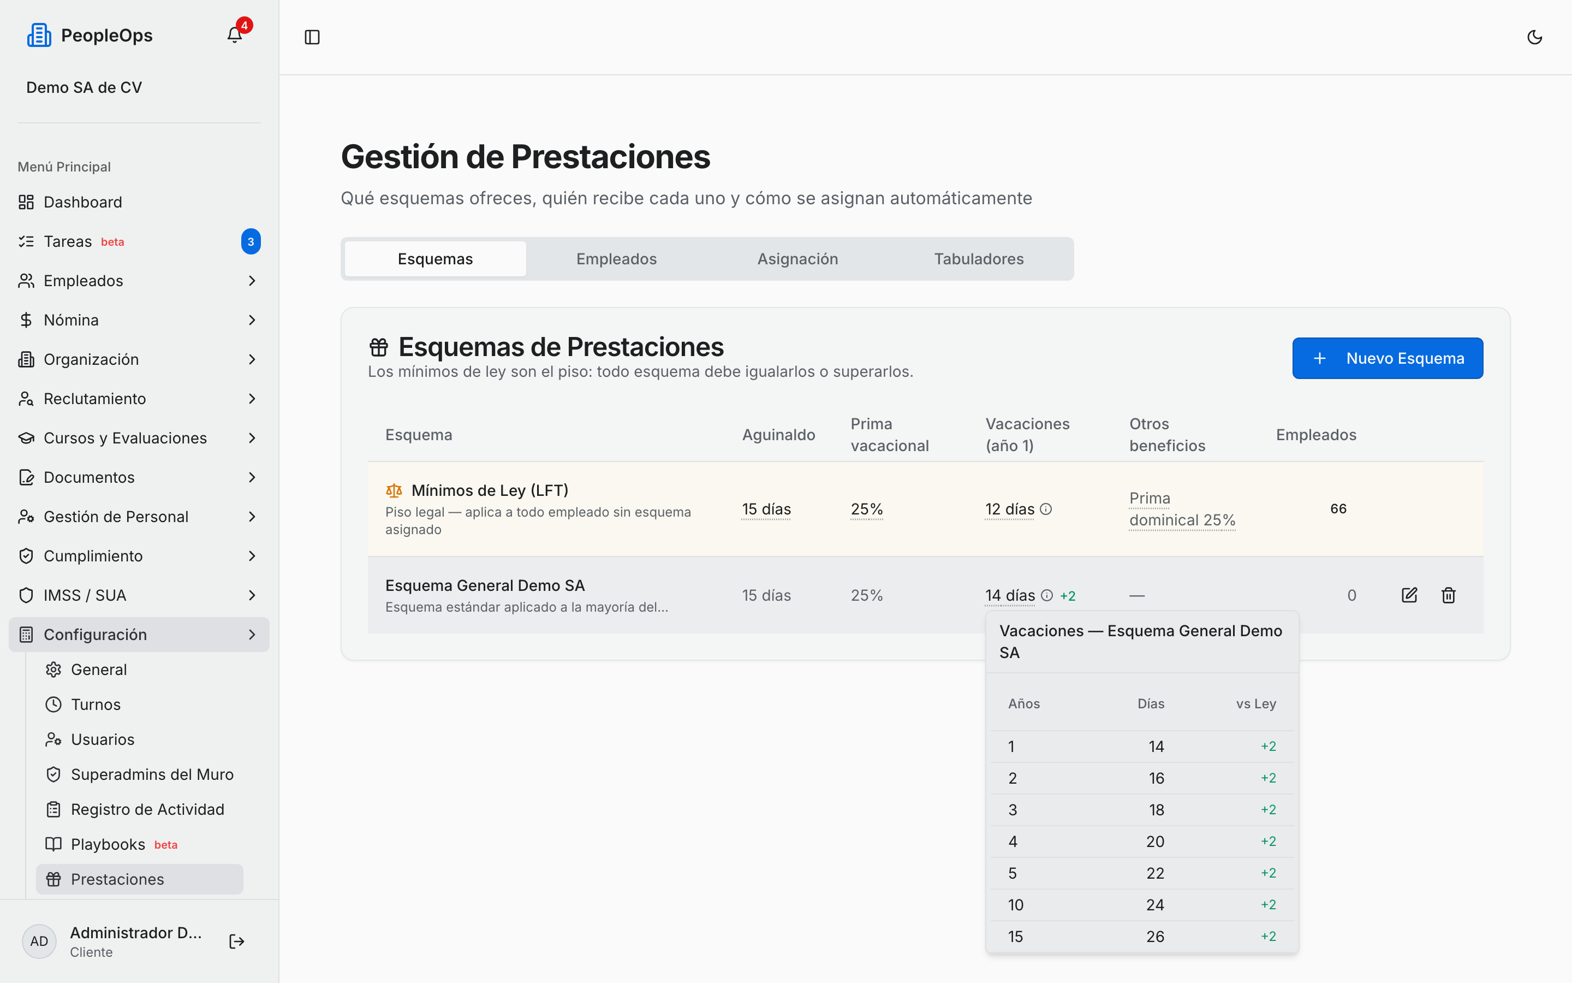
Task: Click the Reclutamiento search-person icon
Action: [x=26, y=399]
